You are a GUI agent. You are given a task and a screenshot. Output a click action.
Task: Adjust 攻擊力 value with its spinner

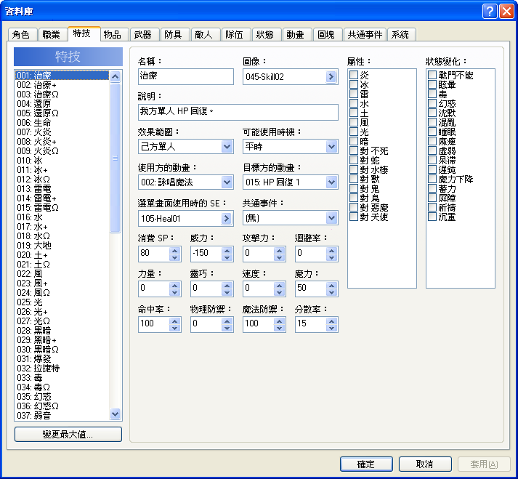click(x=279, y=254)
